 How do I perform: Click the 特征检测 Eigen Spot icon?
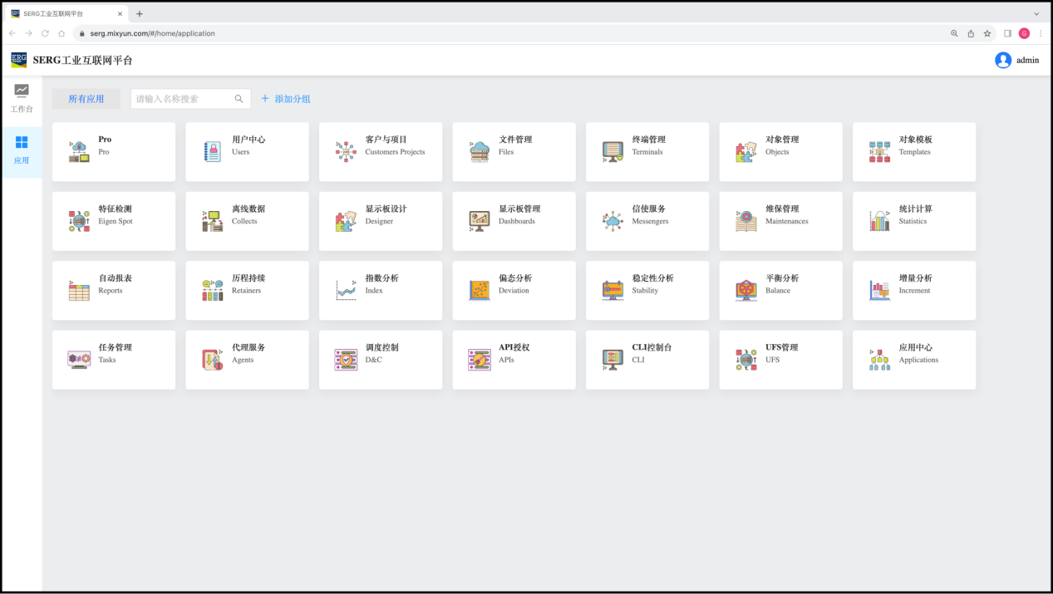pos(79,221)
